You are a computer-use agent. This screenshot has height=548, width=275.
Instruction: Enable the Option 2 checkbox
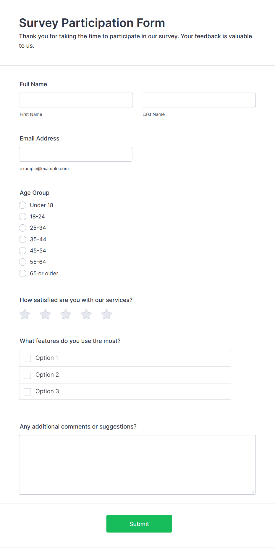(x=27, y=375)
